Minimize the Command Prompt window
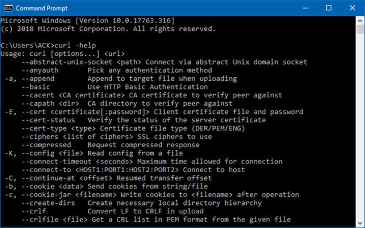 (x=305, y=8)
